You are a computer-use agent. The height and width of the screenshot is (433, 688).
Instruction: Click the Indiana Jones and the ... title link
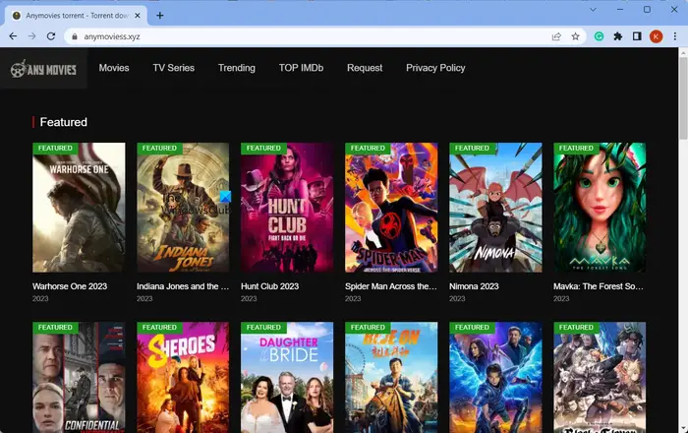click(183, 286)
